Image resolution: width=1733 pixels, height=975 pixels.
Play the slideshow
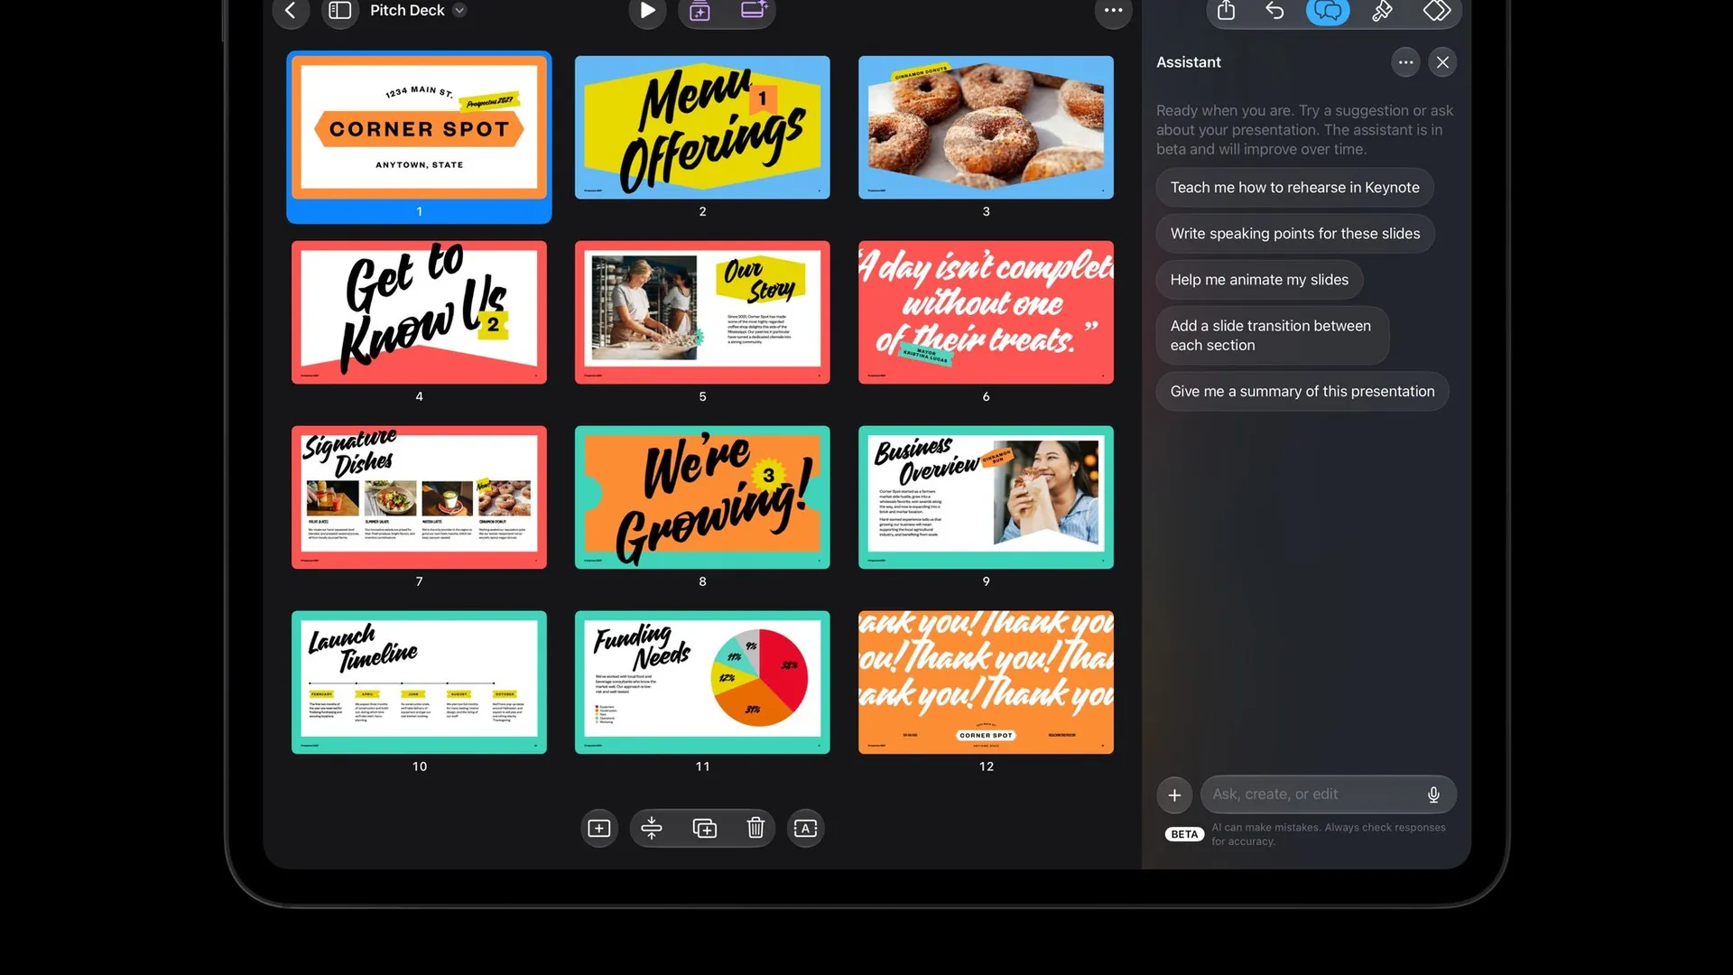[x=647, y=11]
